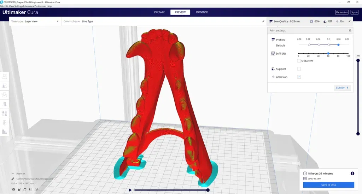Open the Extensions menu
The width and height of the screenshot is (362, 194).
point(29,6)
